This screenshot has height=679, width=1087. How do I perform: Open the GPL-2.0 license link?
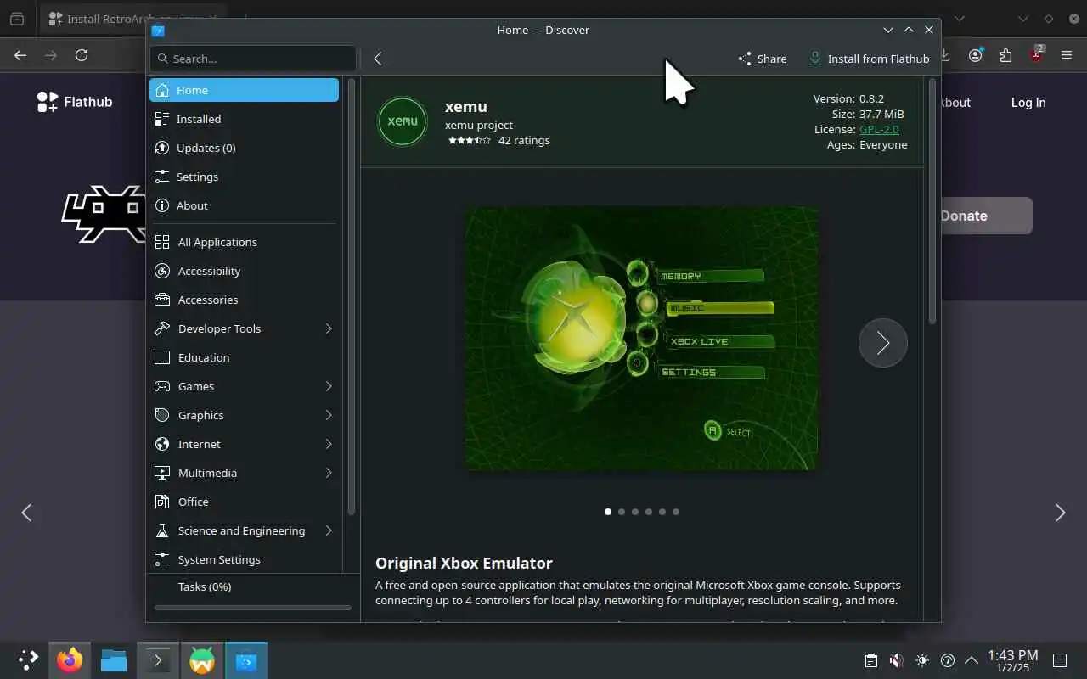point(879,129)
